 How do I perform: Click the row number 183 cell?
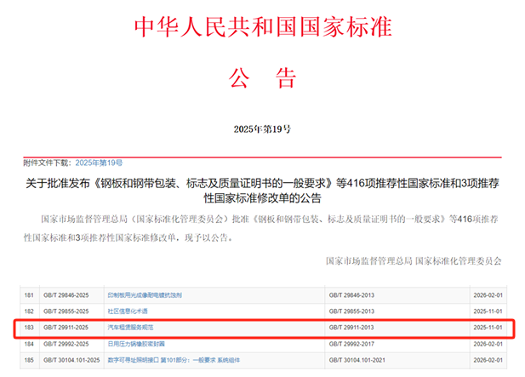click(29, 327)
